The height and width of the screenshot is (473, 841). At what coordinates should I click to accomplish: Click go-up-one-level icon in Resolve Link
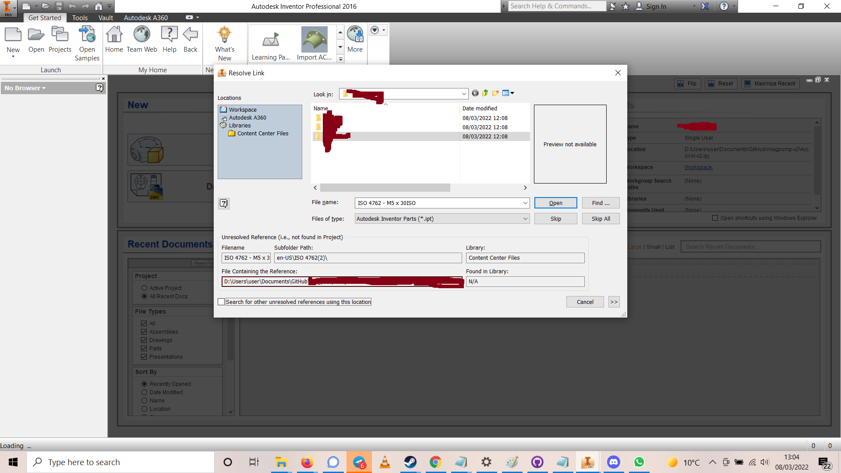(x=485, y=93)
